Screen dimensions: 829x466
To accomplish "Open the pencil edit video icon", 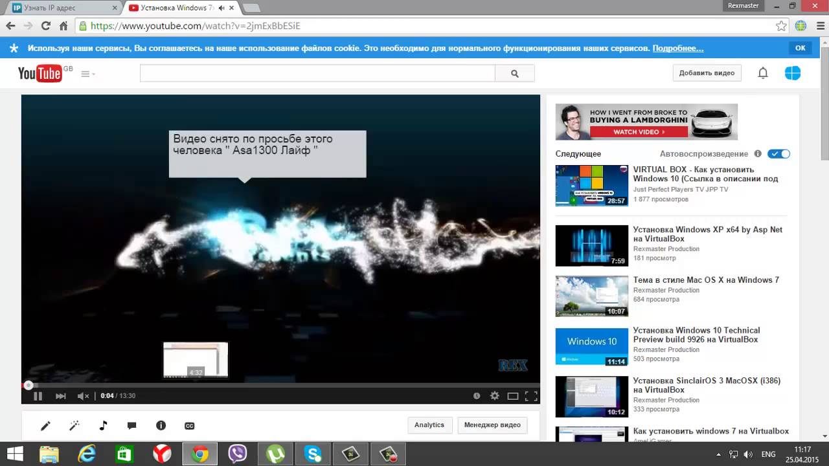I will click(45, 426).
